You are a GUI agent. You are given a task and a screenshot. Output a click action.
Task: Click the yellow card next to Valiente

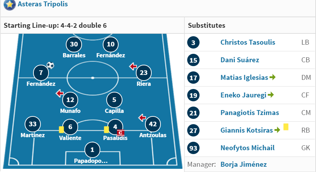(61, 130)
